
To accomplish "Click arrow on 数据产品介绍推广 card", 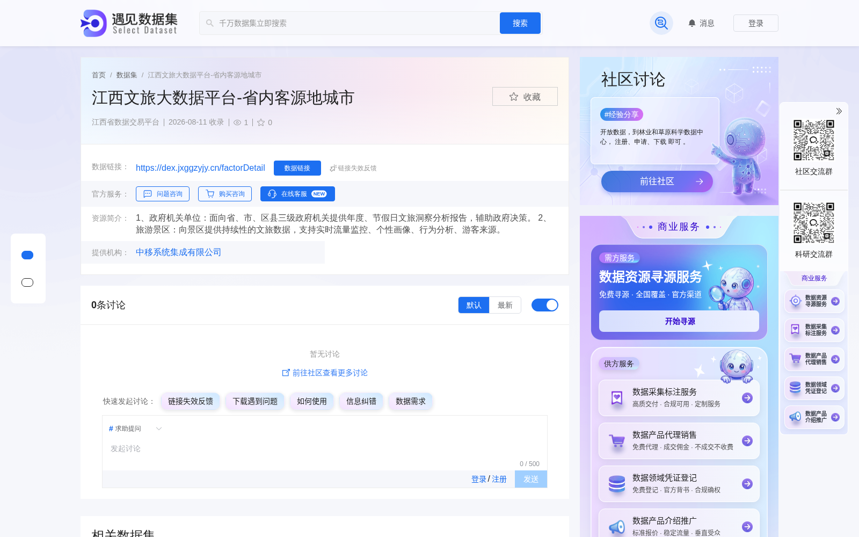I will tap(747, 527).
